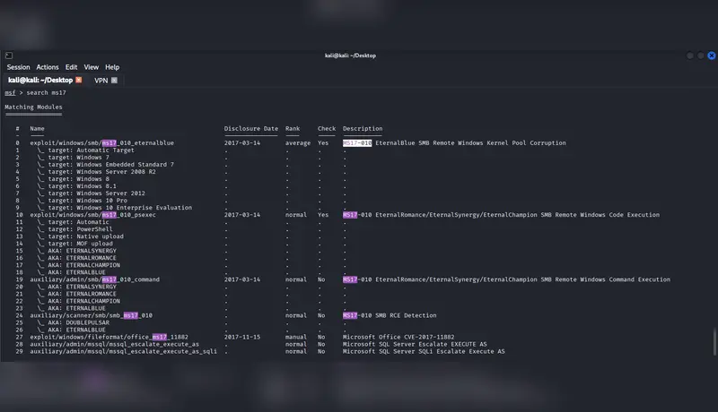Click the Check column header
Screen dimensions: 718x412
[327, 129]
